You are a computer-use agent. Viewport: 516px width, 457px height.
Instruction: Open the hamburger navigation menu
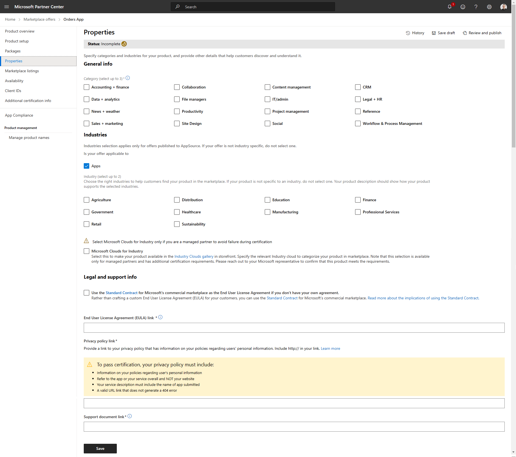[7, 7]
